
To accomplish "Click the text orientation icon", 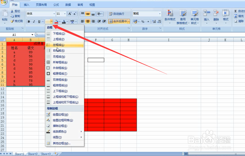I will pyautogui.click(x=100, y=14).
